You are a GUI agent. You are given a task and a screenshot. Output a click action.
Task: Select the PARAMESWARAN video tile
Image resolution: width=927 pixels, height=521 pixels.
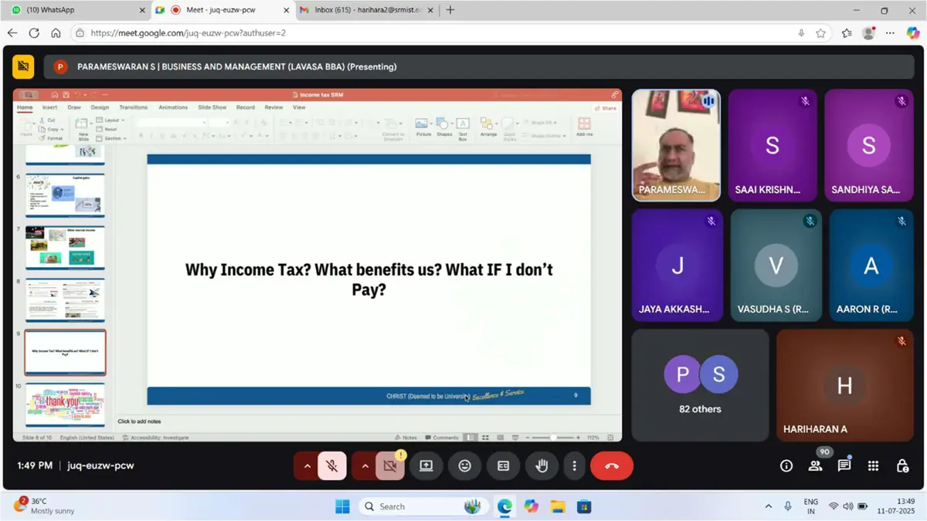click(676, 145)
